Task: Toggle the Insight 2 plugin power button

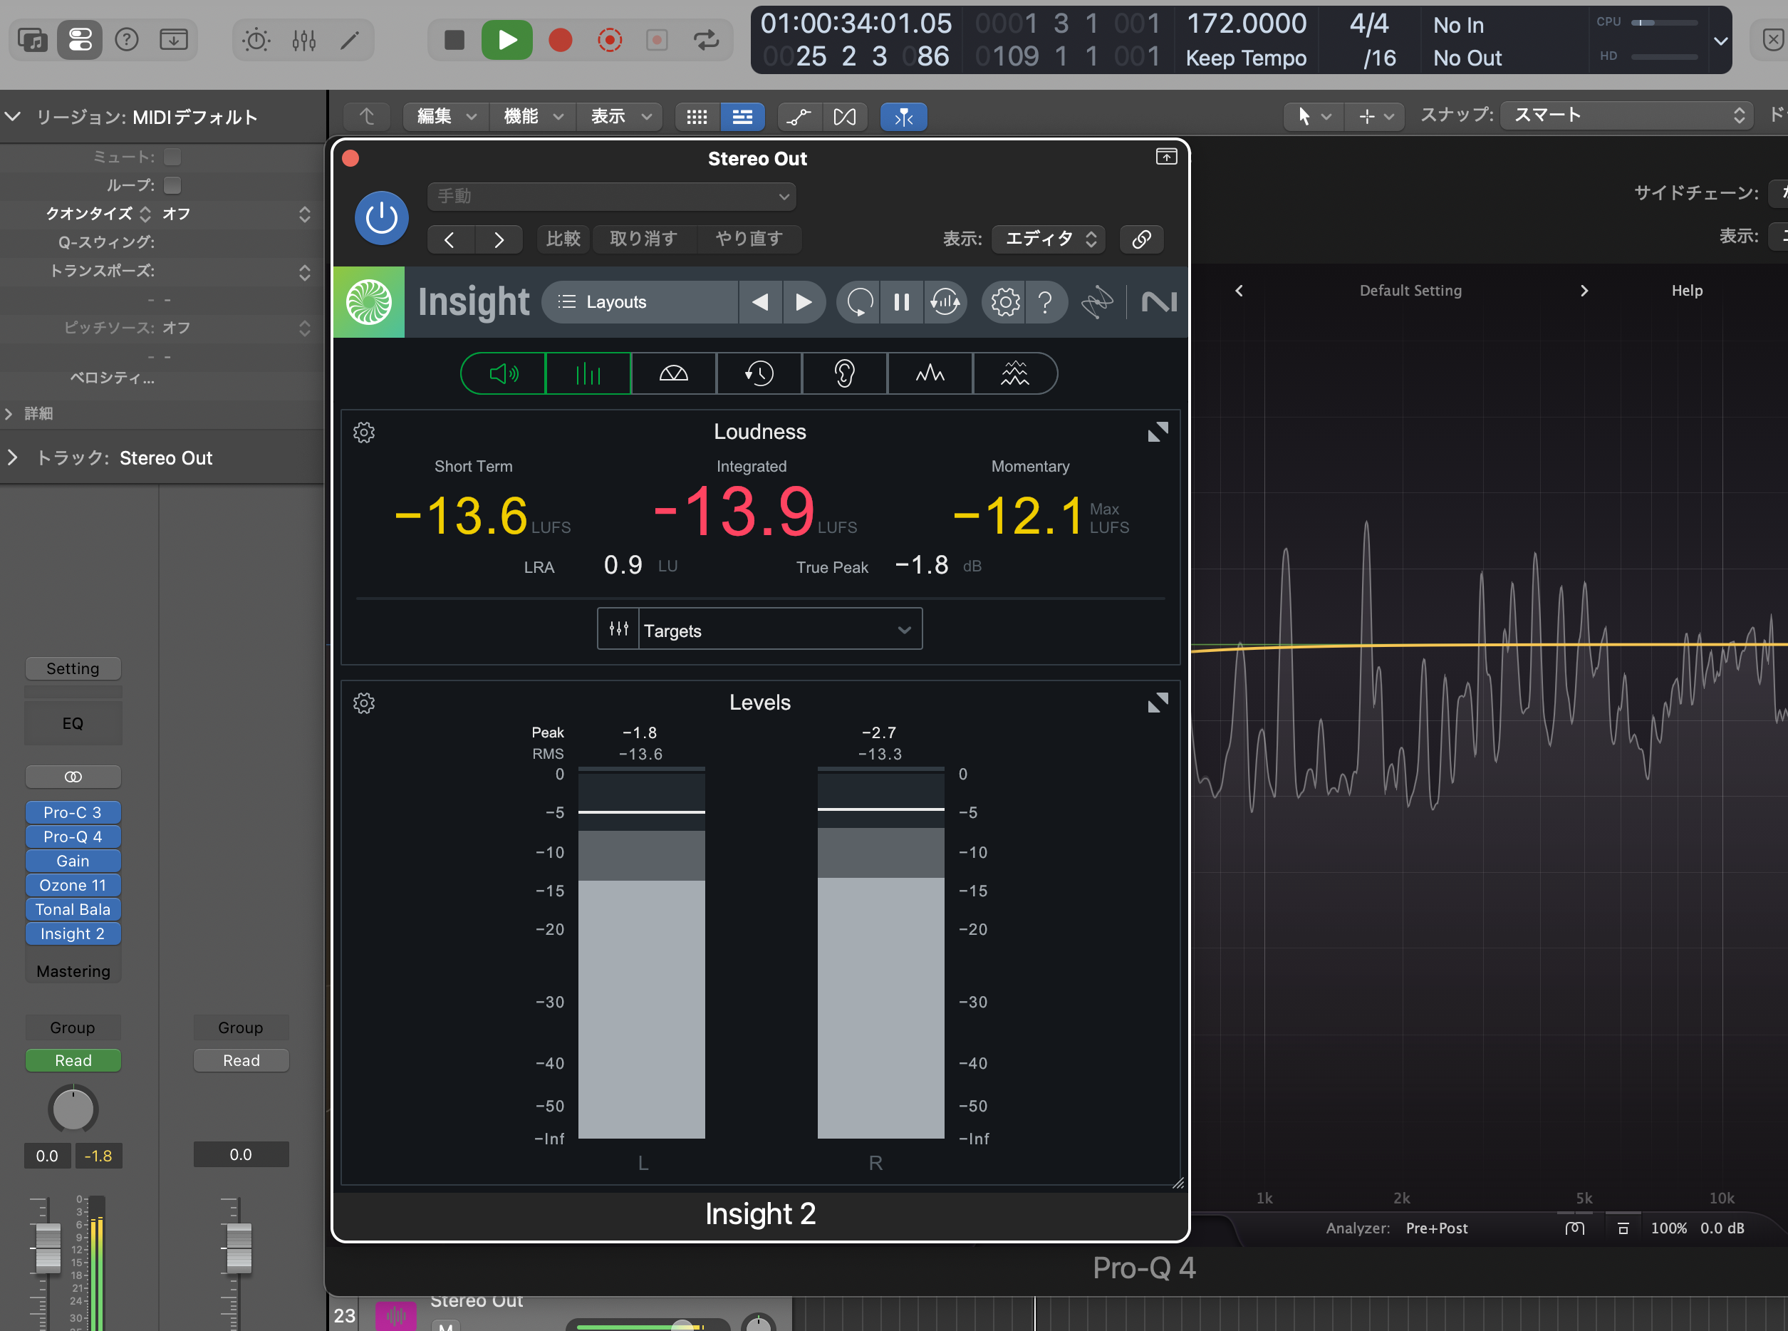Action: [382, 217]
